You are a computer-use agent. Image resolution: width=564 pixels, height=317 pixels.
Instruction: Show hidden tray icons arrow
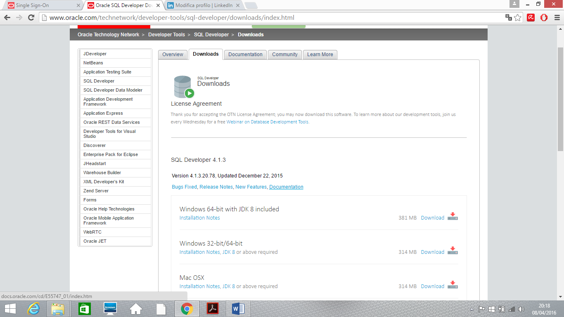[472, 309]
